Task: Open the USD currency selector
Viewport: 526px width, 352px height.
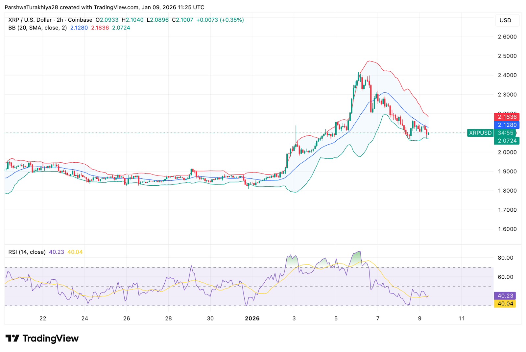Action: pos(507,20)
